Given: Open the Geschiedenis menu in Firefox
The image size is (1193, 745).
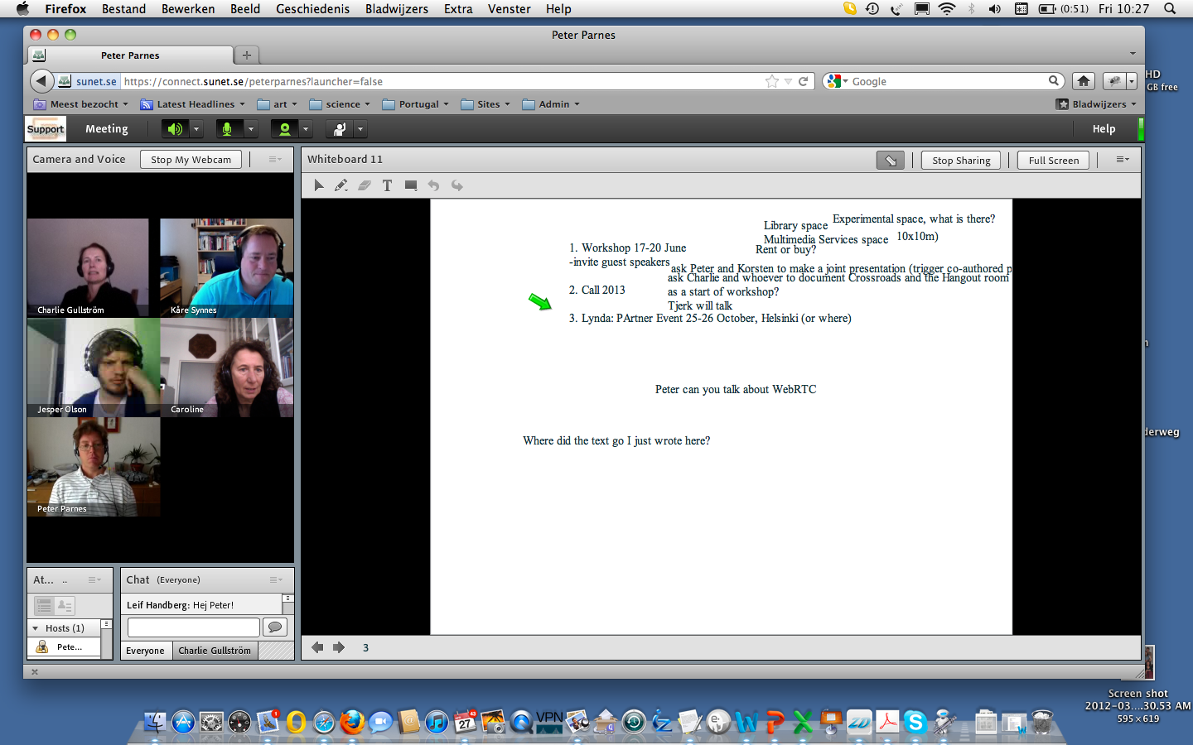Looking at the screenshot, I should click(312, 9).
